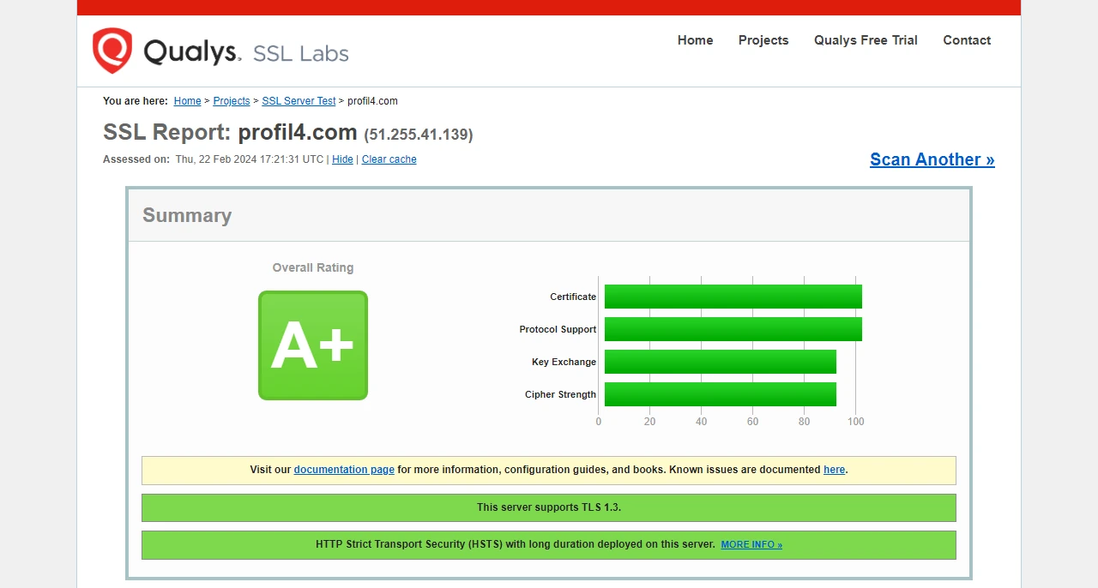The image size is (1098, 588).
Task: Open the Contact nav menu item
Action: point(967,40)
